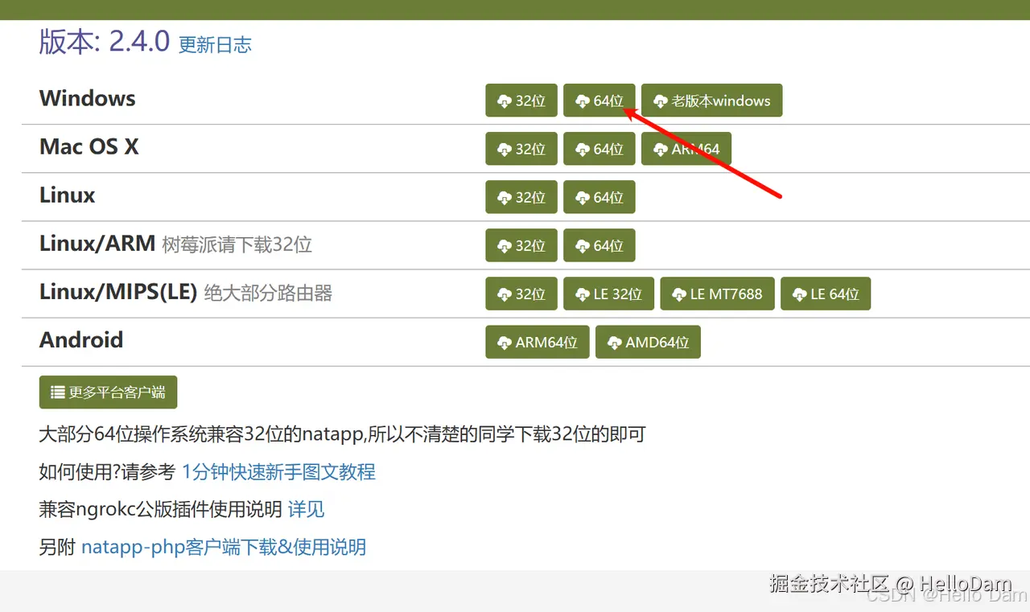Viewport: 1030px width, 612px height.
Task: Click the 大部分64位操作系统兼容32位 sentence
Action: (342, 435)
